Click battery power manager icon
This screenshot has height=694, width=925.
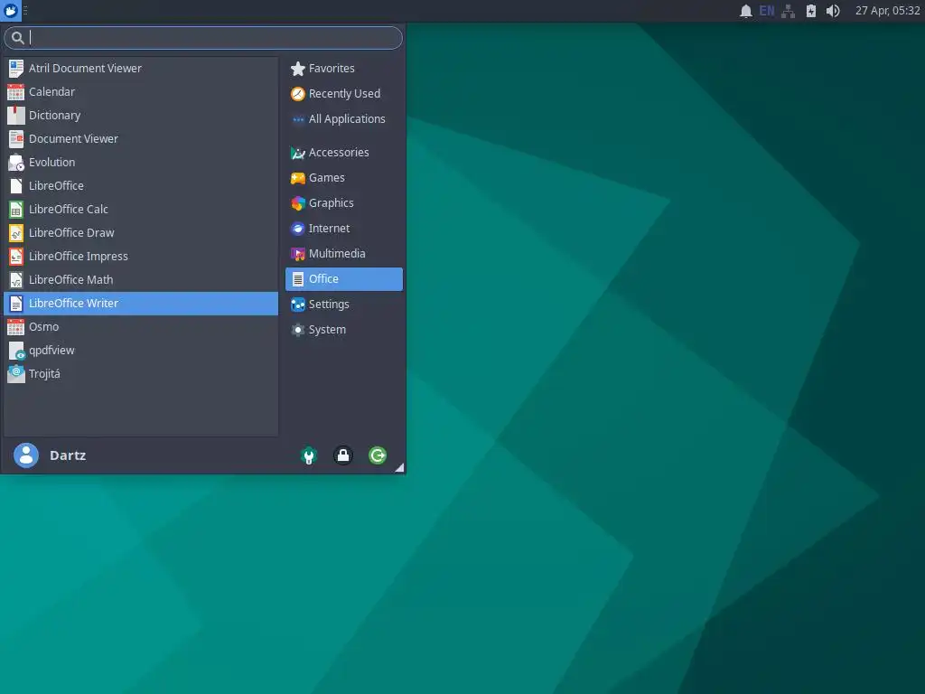[811, 11]
